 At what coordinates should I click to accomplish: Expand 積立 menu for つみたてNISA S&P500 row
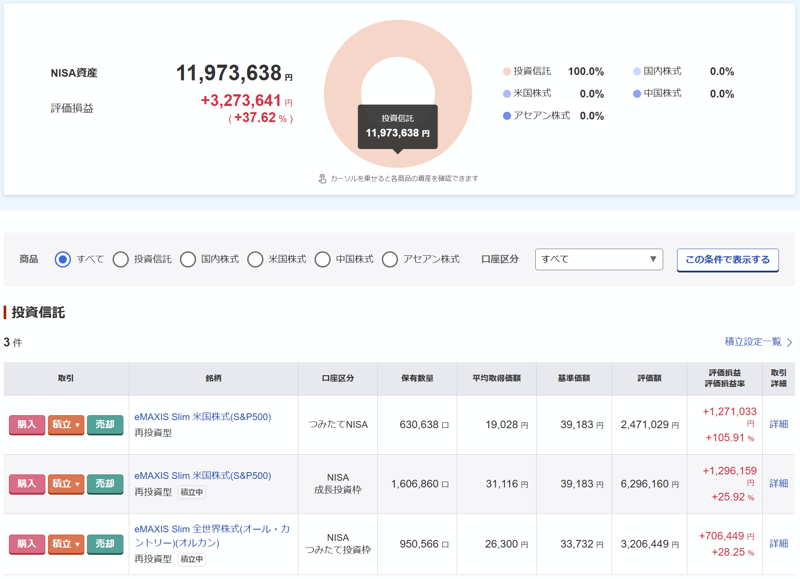click(x=66, y=425)
